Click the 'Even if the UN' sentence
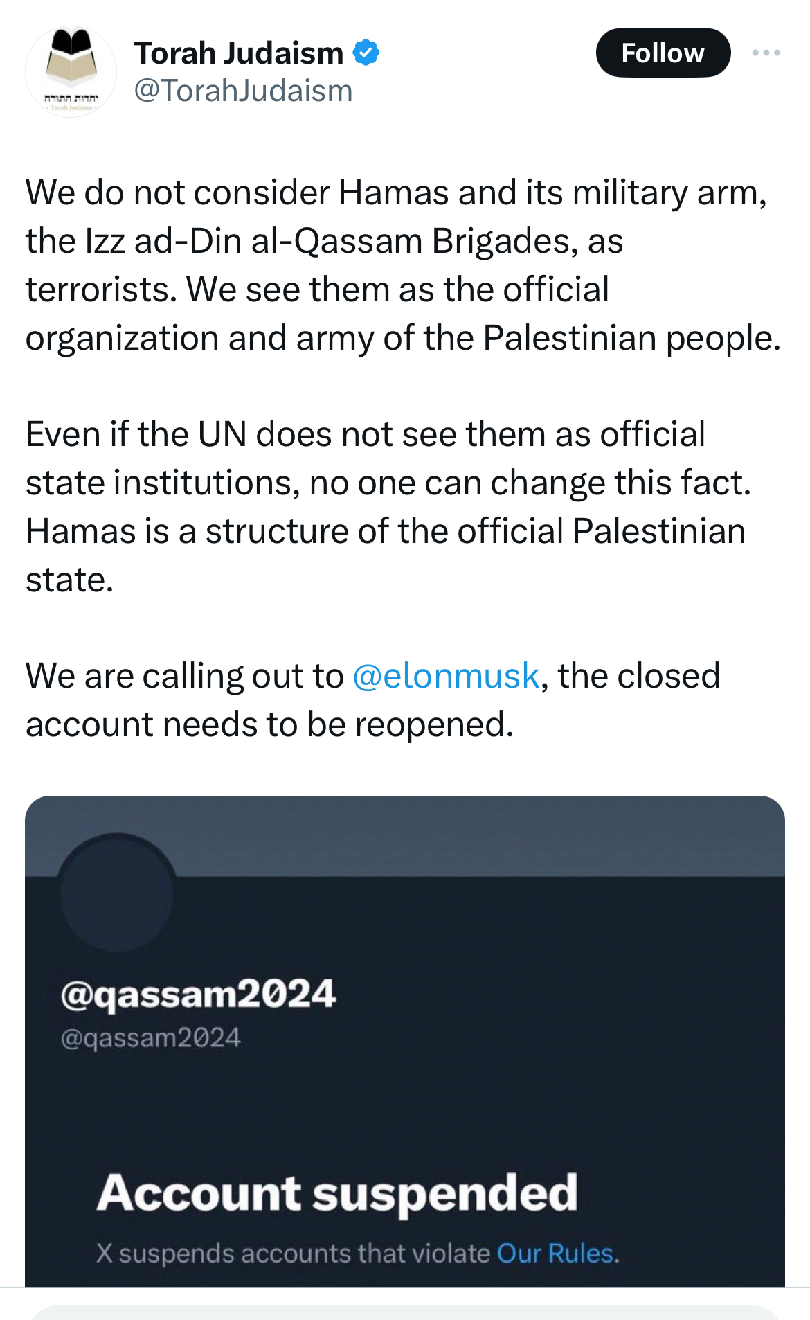Screen dimensions: 810x1320 pos(365,434)
